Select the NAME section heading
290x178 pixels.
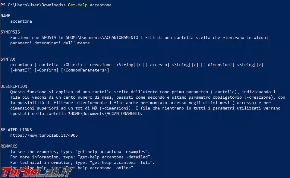point(5,16)
